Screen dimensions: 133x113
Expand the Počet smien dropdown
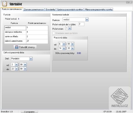[70, 28]
